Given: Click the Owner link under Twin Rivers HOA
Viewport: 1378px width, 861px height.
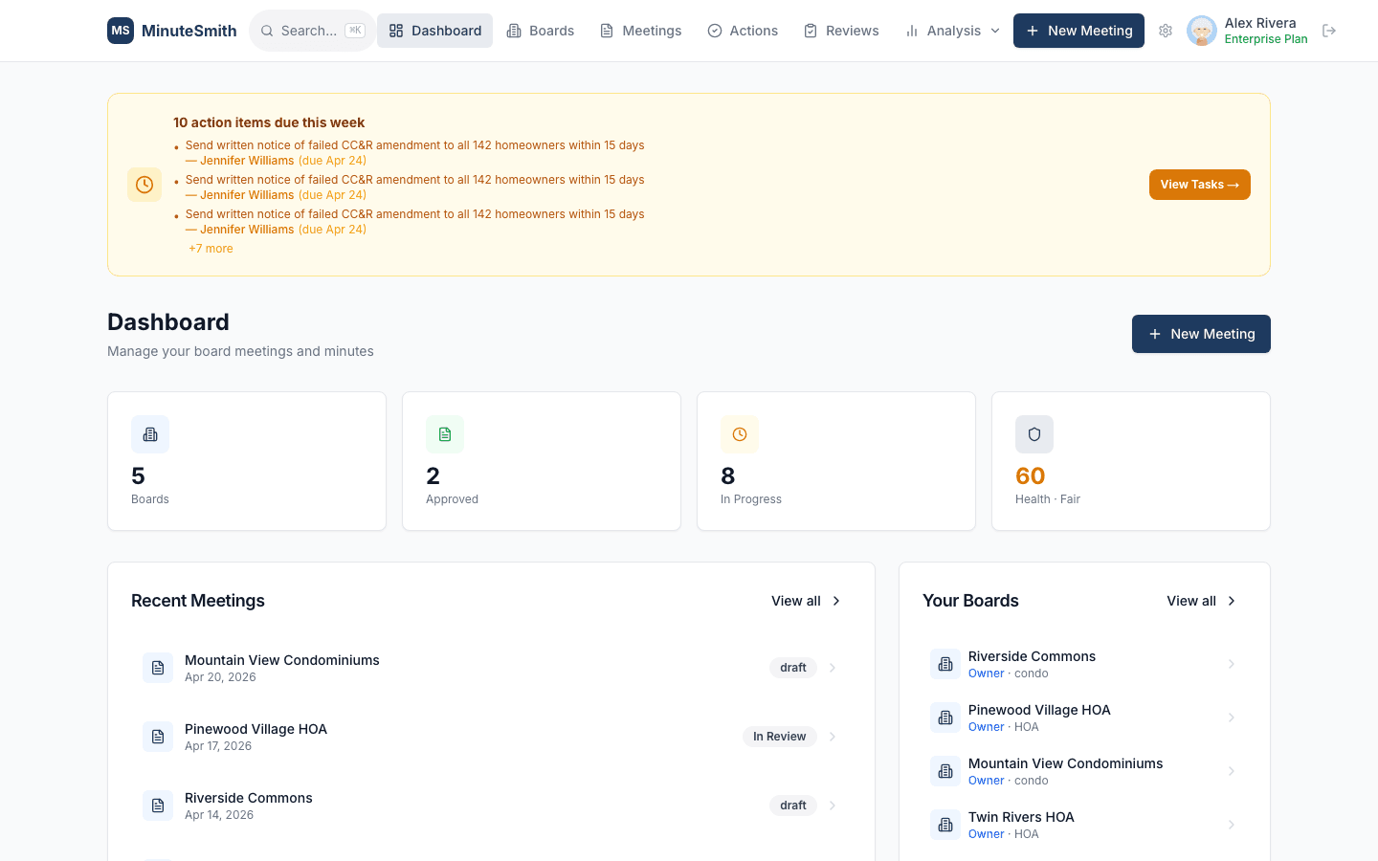Looking at the screenshot, I should click(986, 833).
